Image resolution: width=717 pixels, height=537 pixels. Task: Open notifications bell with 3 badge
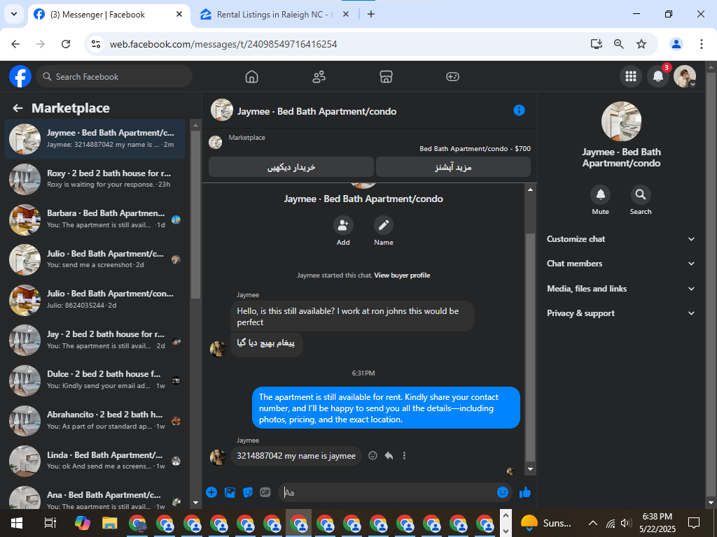658,76
